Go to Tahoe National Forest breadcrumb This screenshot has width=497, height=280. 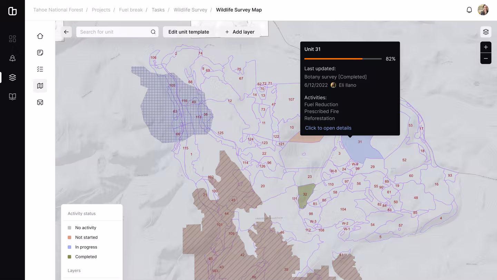[58, 10]
